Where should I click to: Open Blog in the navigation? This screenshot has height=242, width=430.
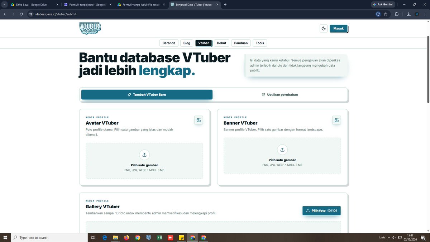(x=187, y=43)
